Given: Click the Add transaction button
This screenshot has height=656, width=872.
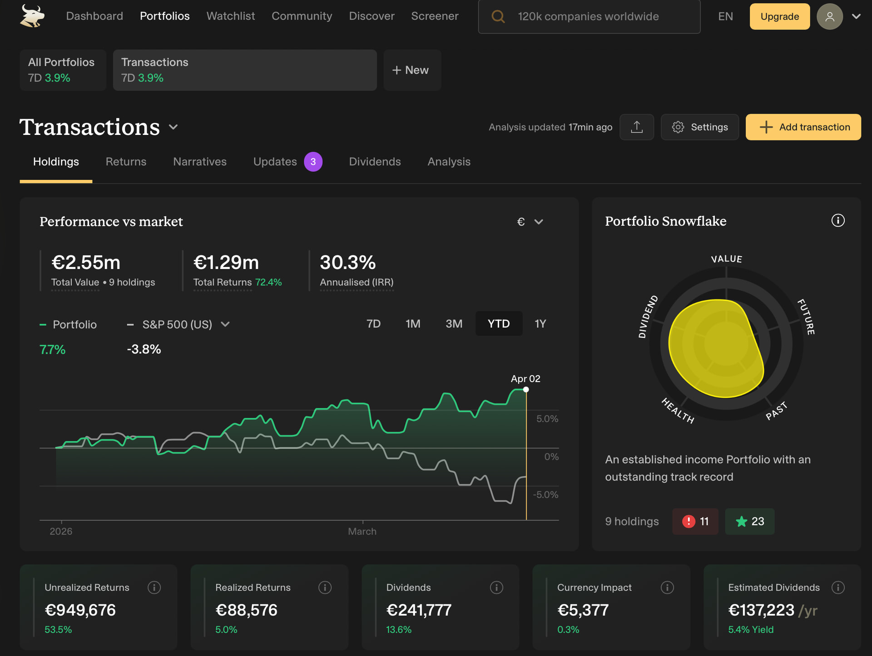Looking at the screenshot, I should 803,127.
